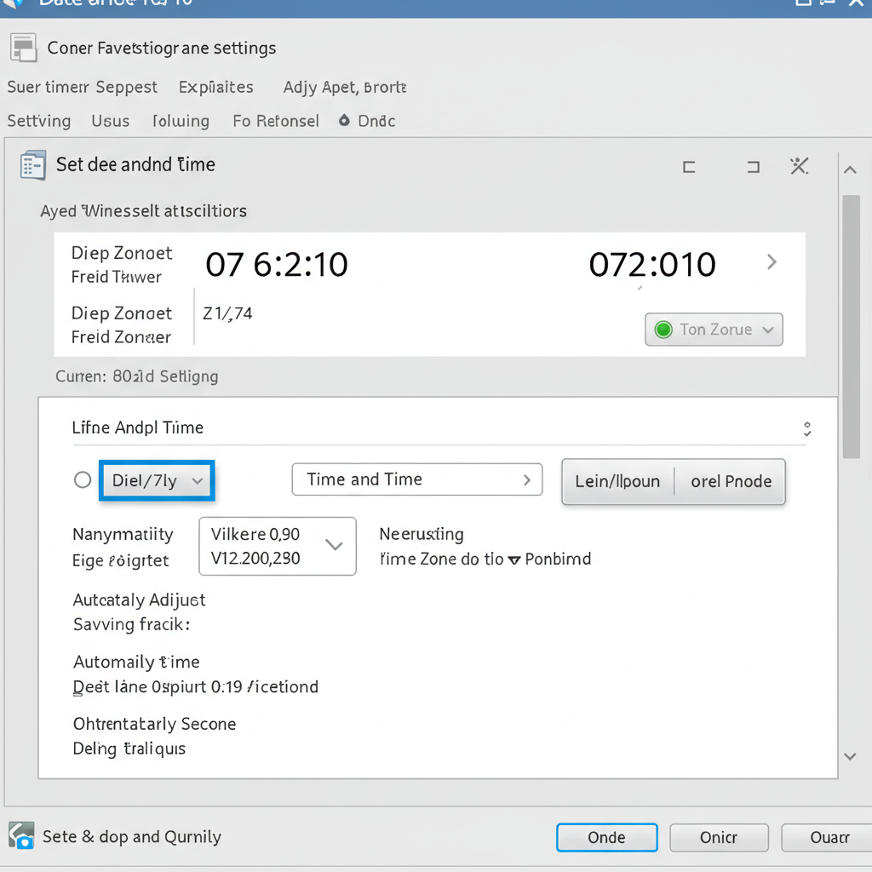The width and height of the screenshot is (872, 872).
Task: Open the Ton Zorue dropdown
Action: coord(714,330)
